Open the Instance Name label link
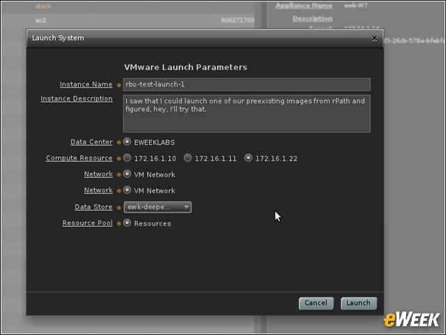 [86, 84]
